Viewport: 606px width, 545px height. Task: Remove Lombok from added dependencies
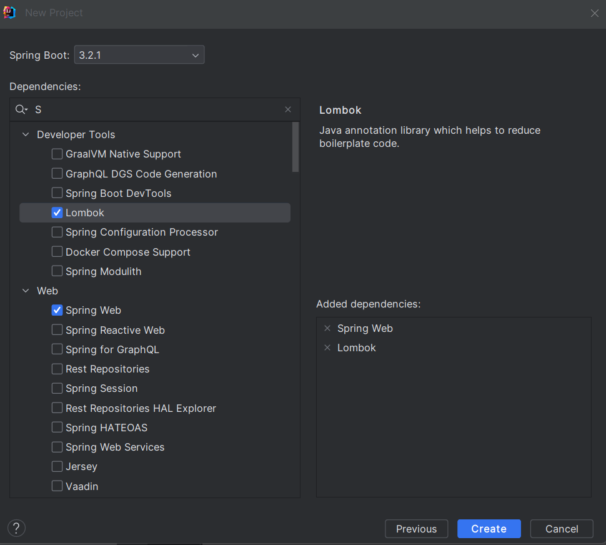327,348
